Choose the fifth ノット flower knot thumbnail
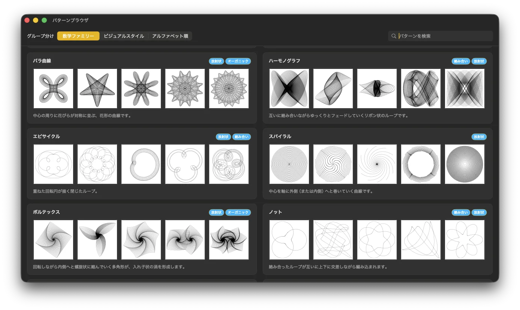The width and height of the screenshot is (520, 310). (465, 240)
